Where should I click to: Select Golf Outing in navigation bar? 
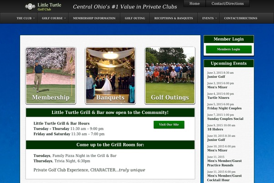(x=135, y=18)
